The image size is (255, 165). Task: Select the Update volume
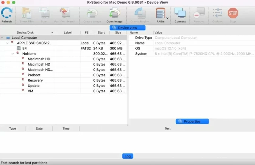click(x=63, y=86)
